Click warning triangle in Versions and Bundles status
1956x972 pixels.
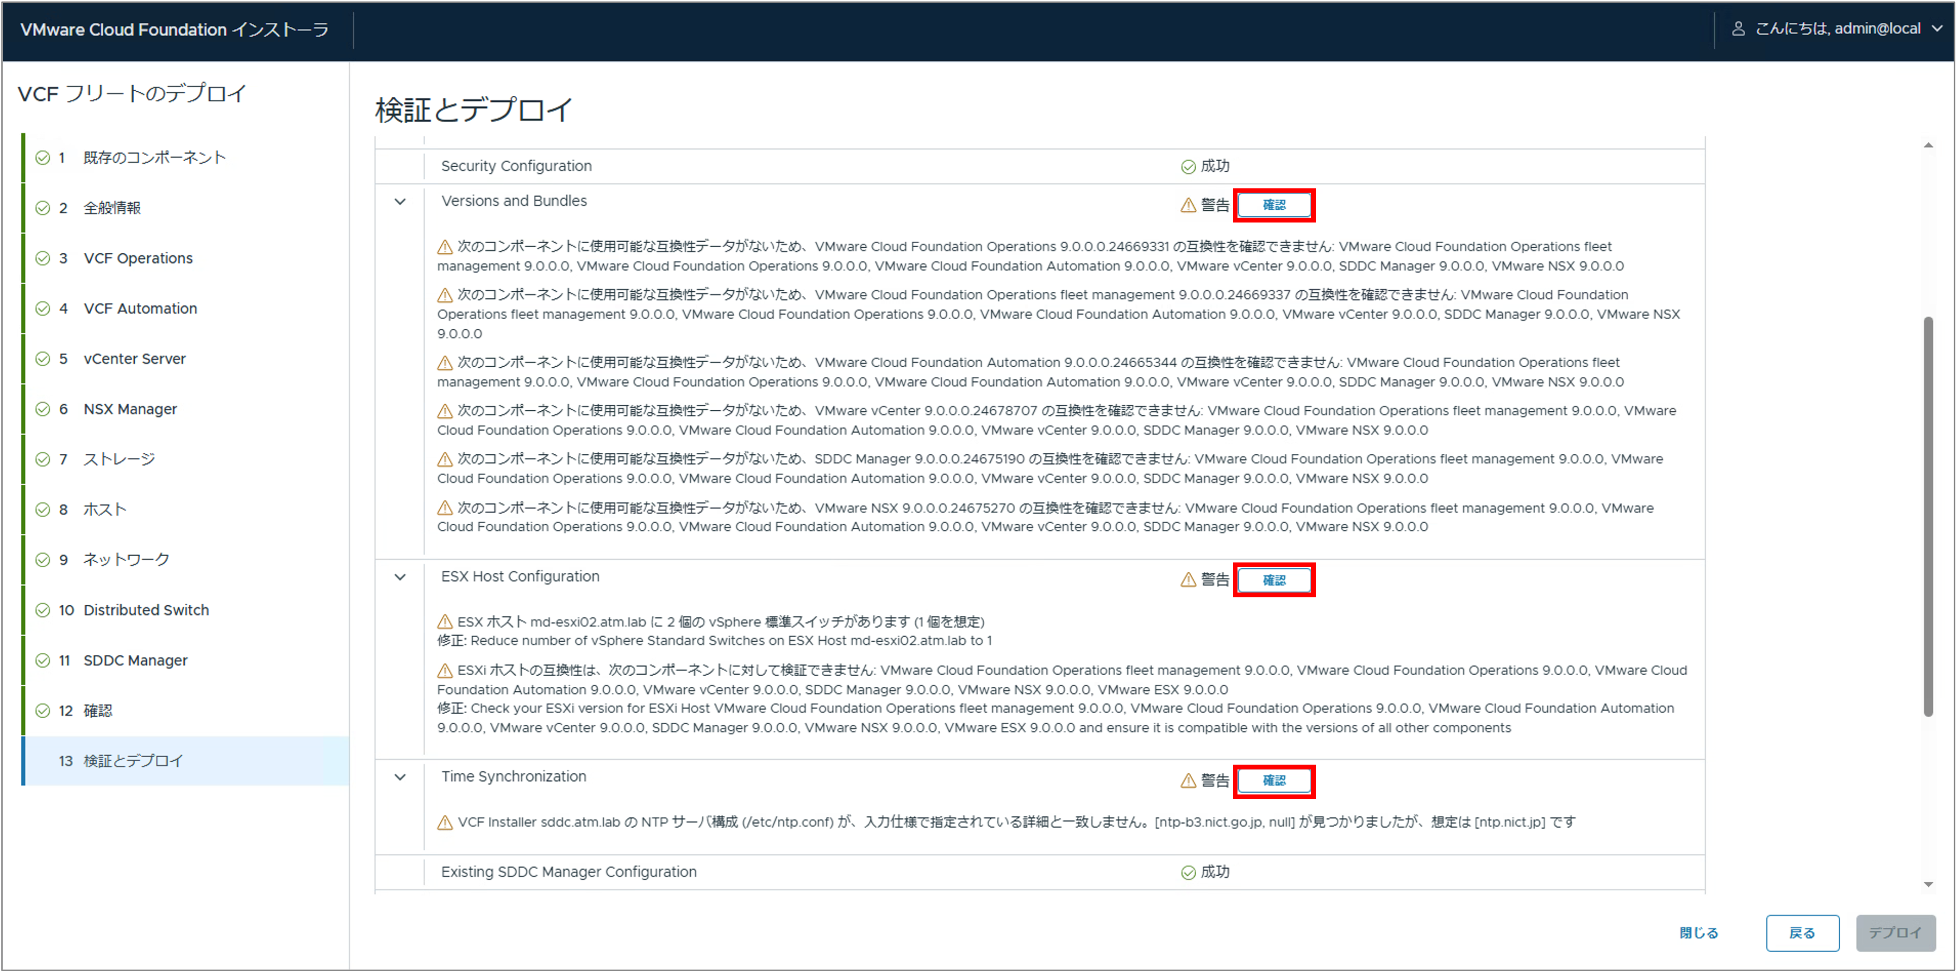tap(1188, 205)
